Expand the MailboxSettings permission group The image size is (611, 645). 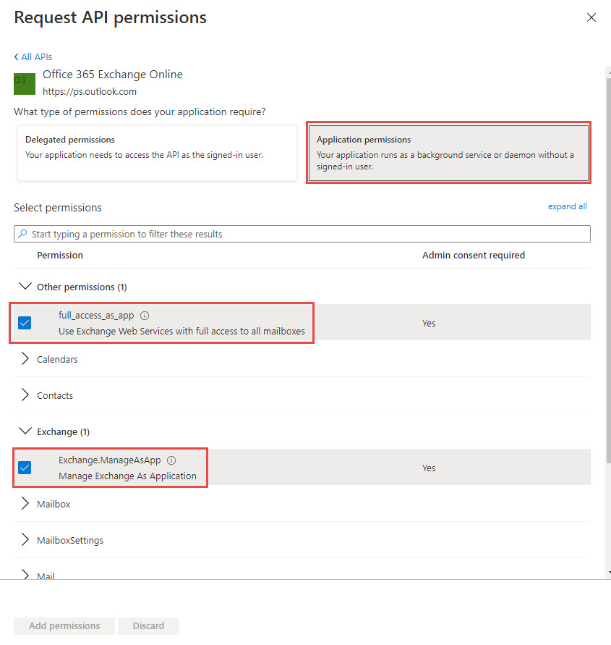click(25, 540)
